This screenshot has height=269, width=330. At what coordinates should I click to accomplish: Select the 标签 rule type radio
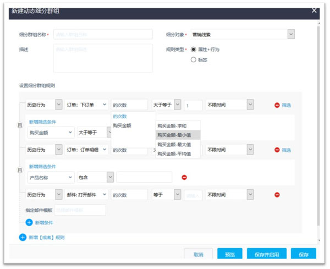pos(193,59)
